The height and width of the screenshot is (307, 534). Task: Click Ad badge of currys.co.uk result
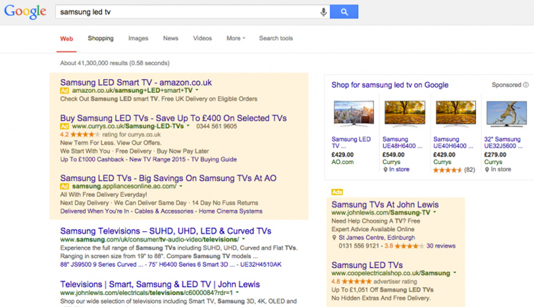[x=64, y=127]
